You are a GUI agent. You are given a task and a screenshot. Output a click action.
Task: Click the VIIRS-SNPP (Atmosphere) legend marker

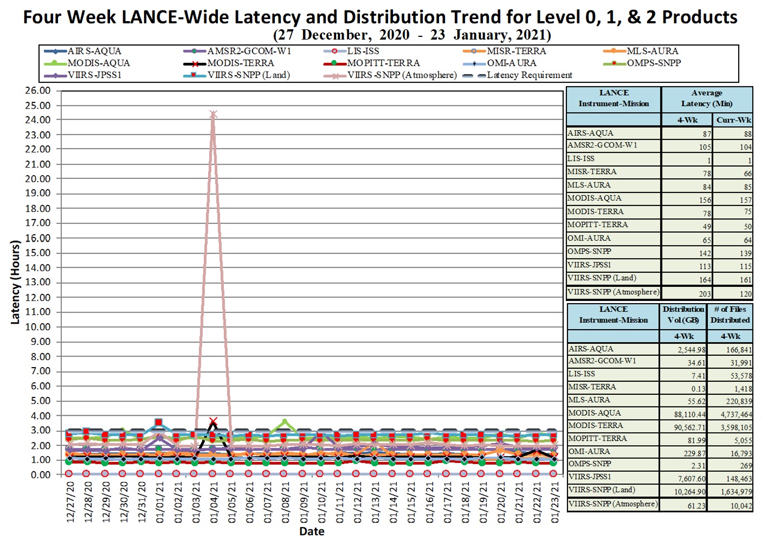pos(335,75)
